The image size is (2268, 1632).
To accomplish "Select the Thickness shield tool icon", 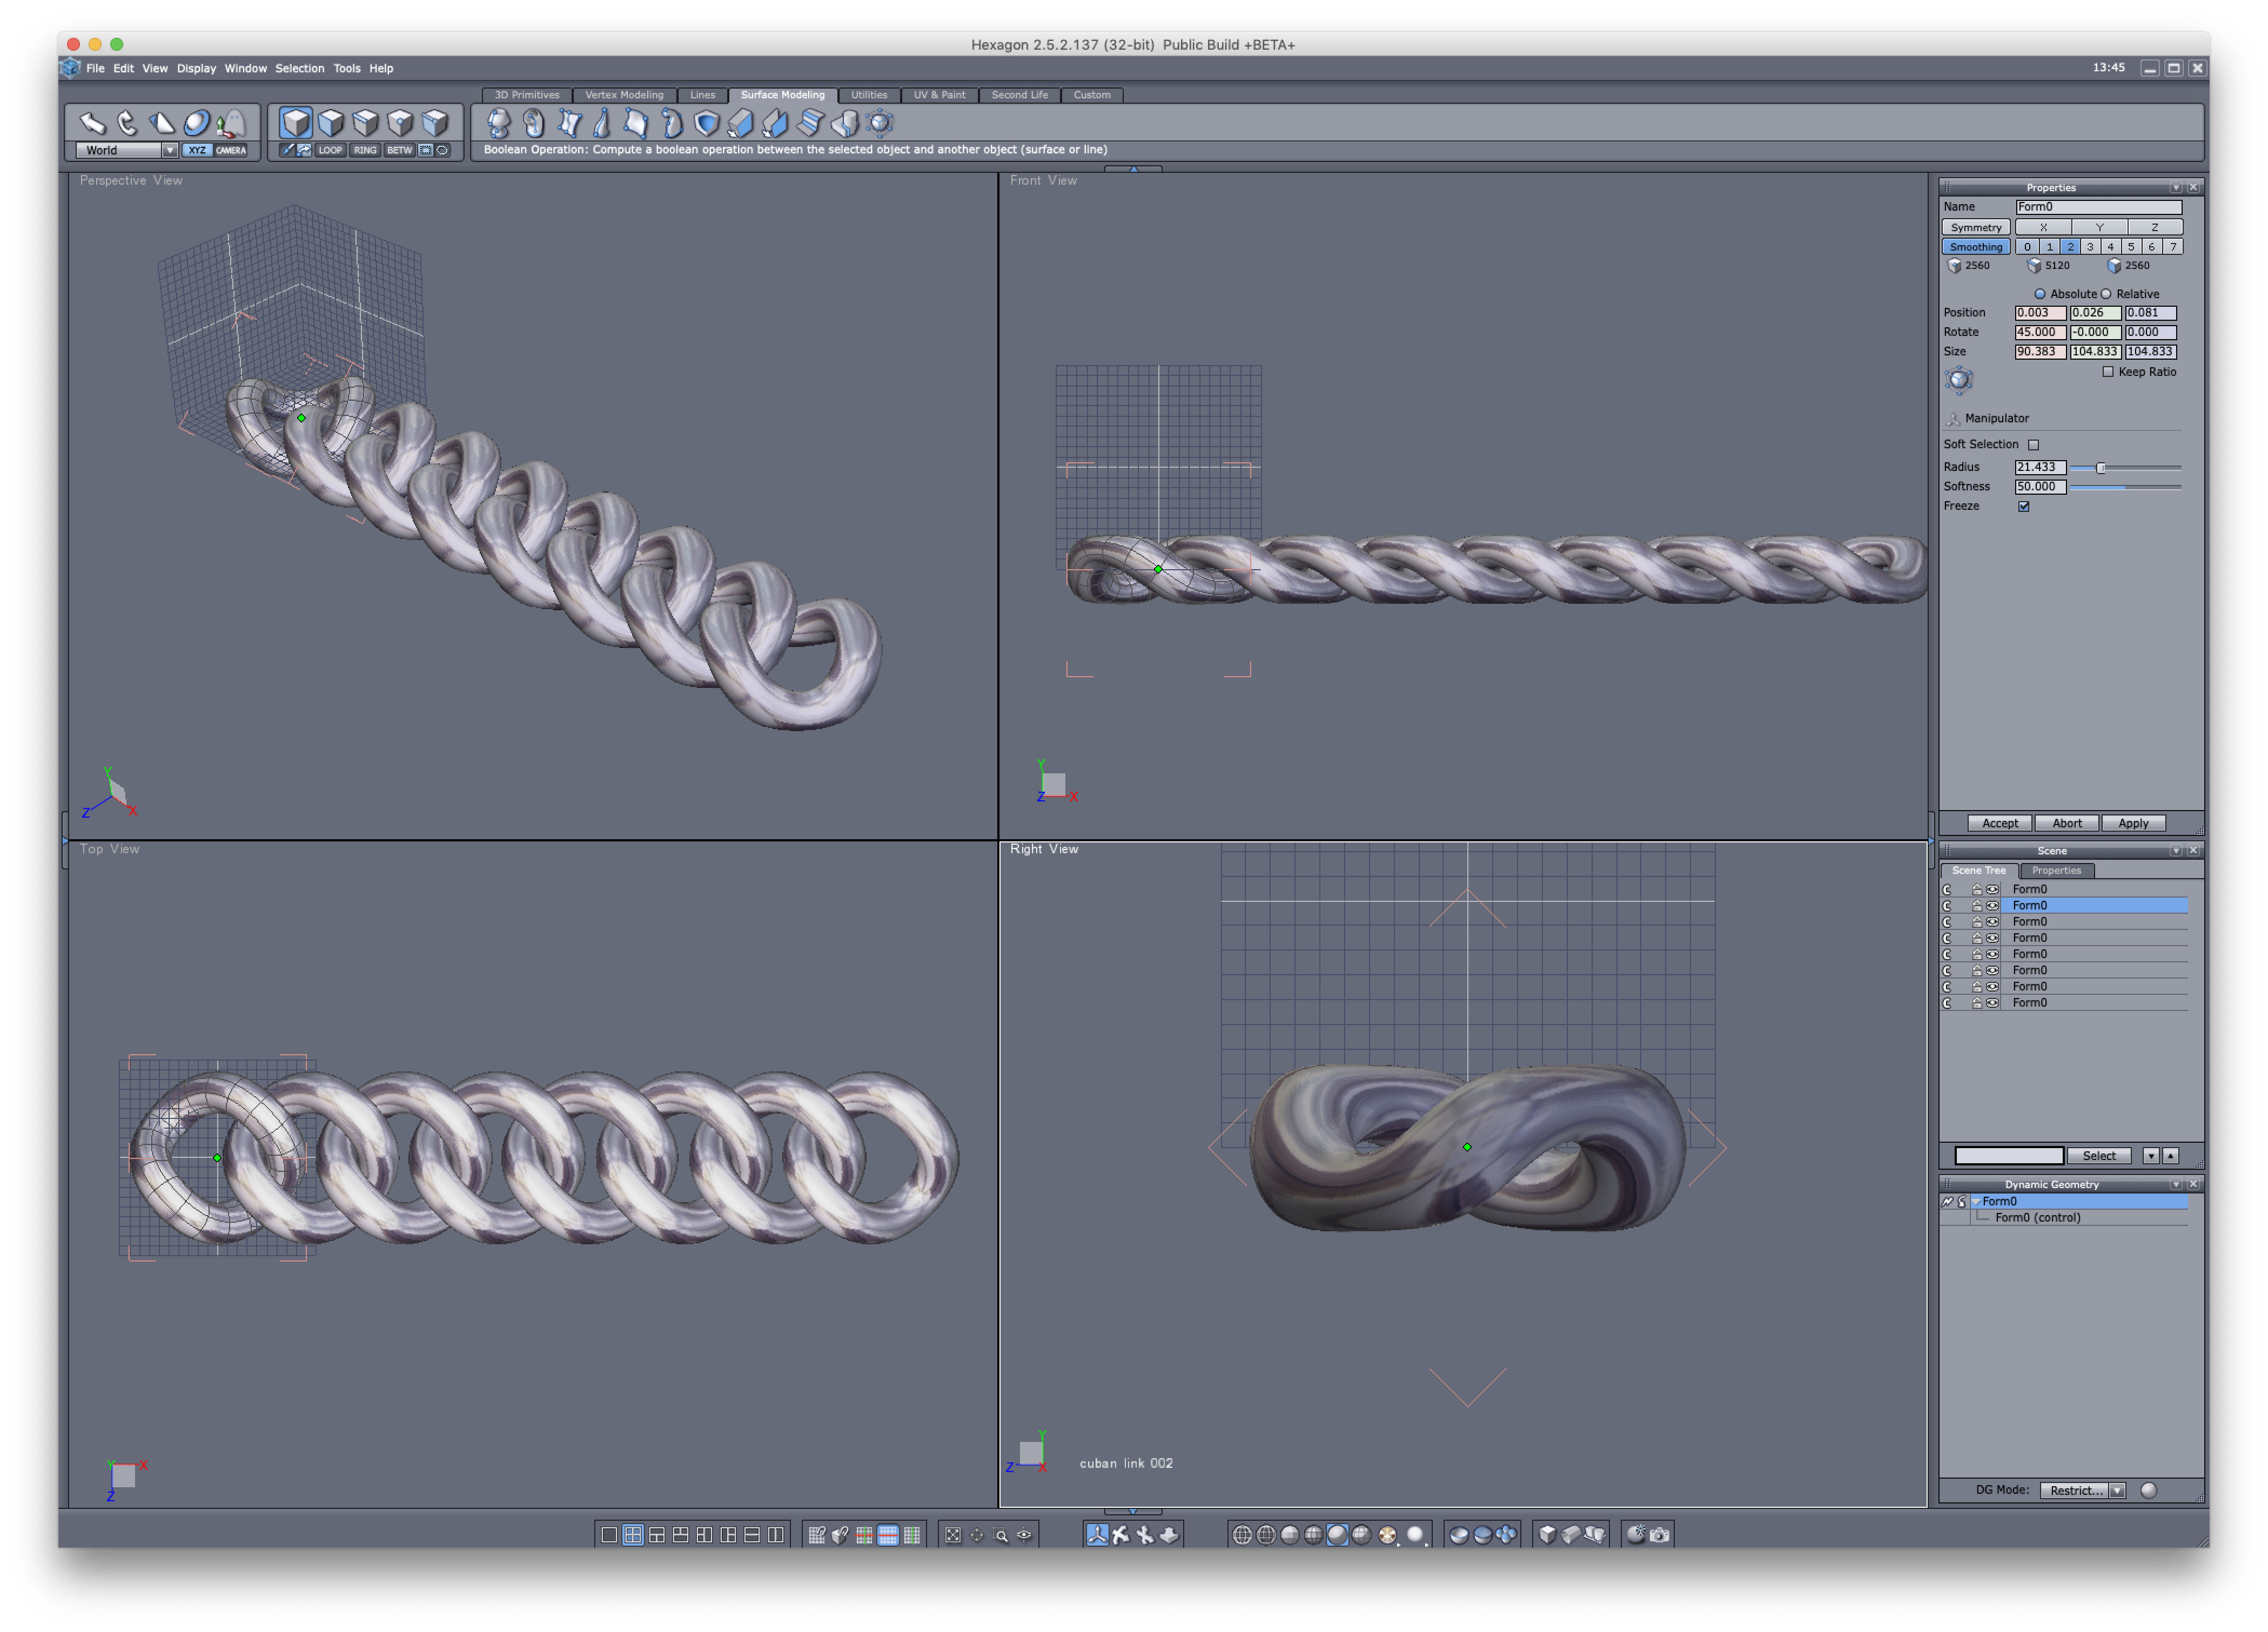I will coord(707,123).
